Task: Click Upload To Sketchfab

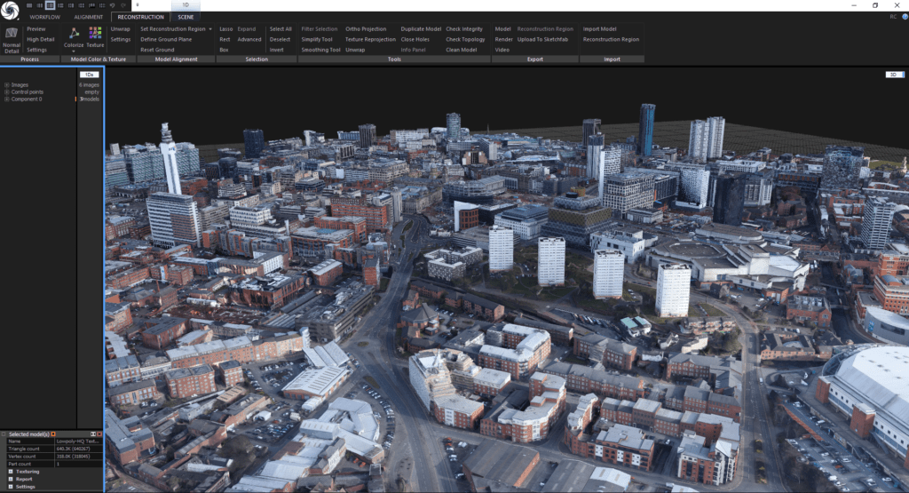Action: pos(542,39)
